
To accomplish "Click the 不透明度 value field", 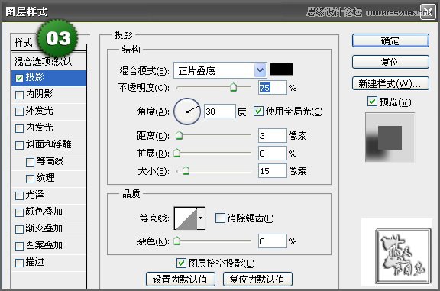I will tap(273, 88).
